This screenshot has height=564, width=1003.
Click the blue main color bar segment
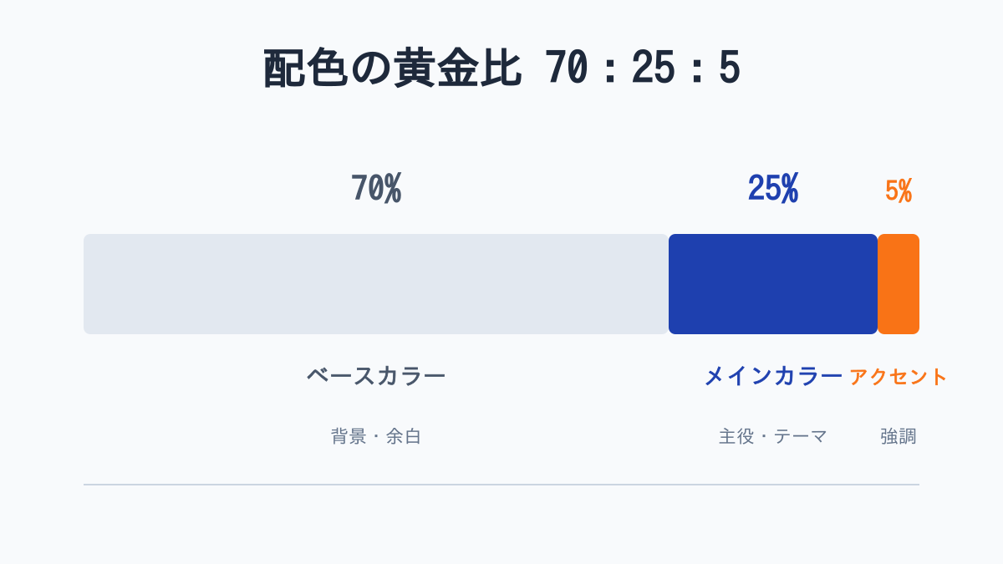[x=773, y=284]
